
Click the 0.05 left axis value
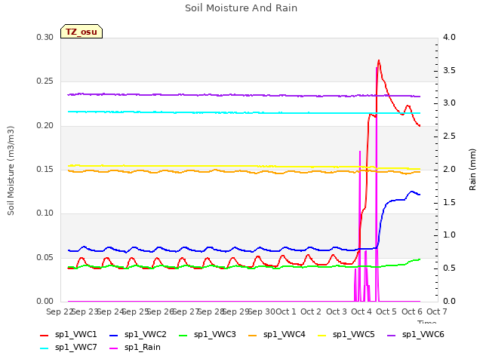click(x=45, y=258)
